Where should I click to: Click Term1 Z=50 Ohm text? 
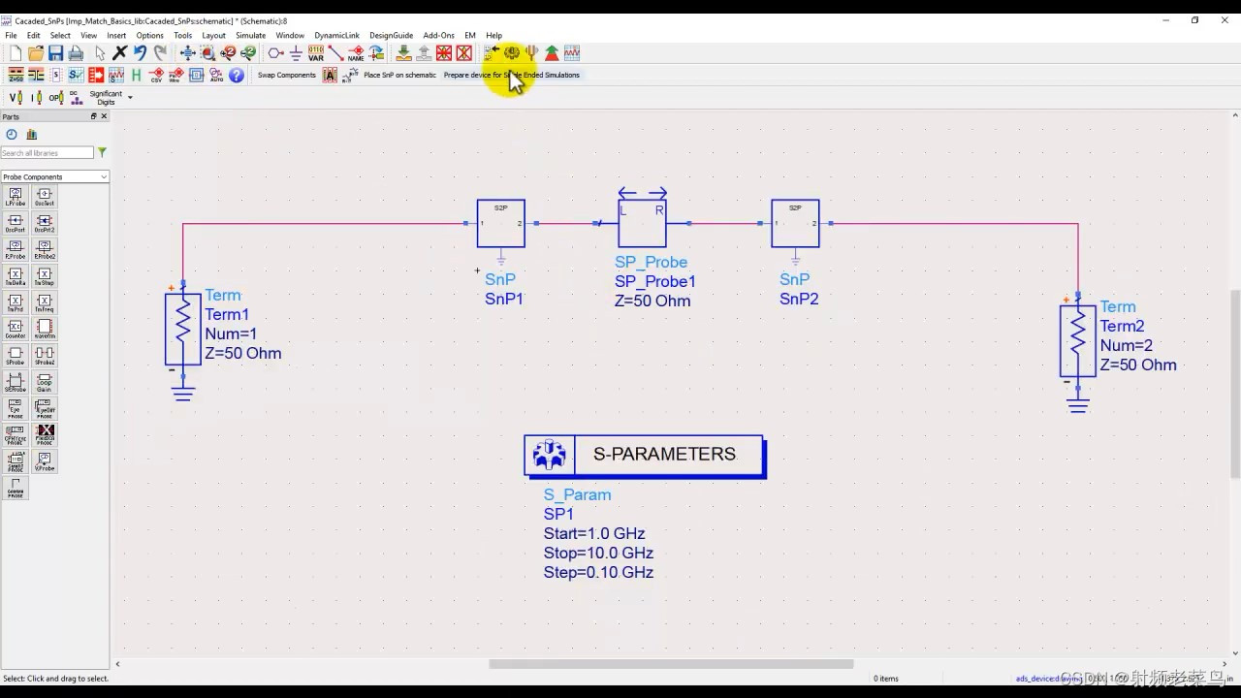point(243,353)
